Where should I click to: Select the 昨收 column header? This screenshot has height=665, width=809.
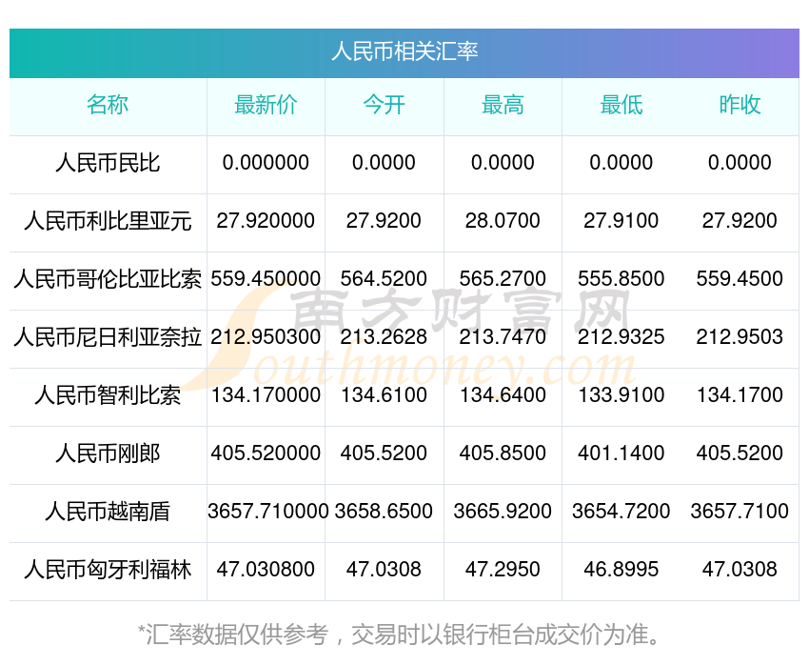click(x=740, y=105)
